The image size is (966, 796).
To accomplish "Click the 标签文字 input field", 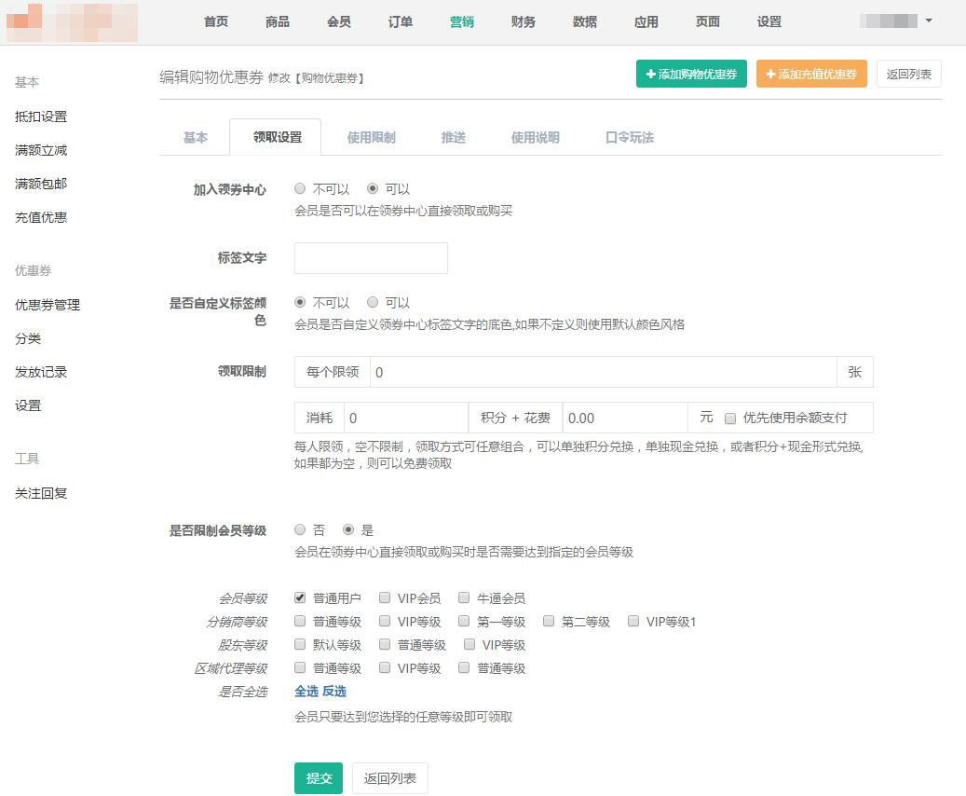I will tap(371, 258).
